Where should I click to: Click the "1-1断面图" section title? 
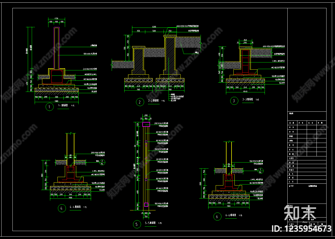pyautogui.click(x=63, y=105)
